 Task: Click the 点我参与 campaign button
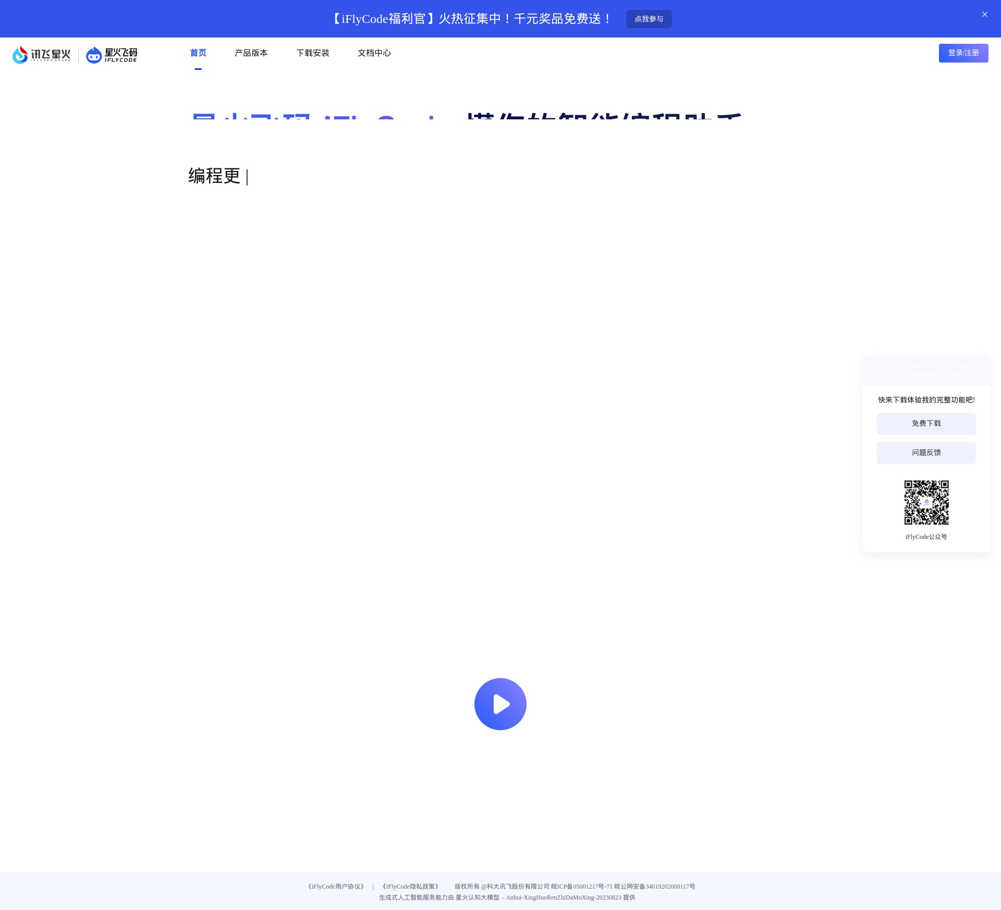pyautogui.click(x=649, y=19)
